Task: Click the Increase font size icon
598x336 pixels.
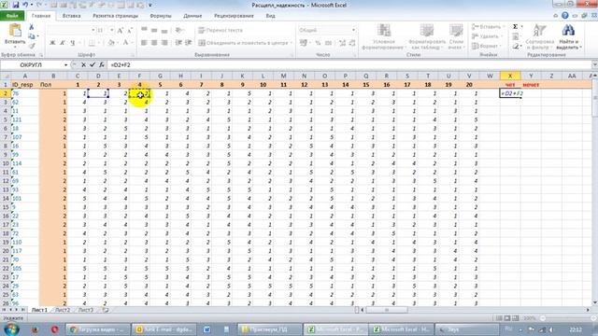Action: coord(121,30)
